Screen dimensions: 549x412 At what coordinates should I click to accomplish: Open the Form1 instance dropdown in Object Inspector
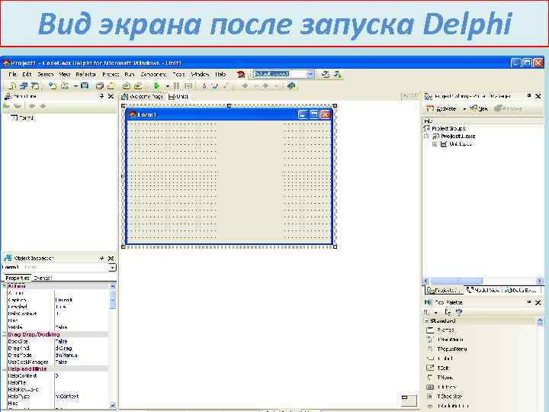pos(112,268)
